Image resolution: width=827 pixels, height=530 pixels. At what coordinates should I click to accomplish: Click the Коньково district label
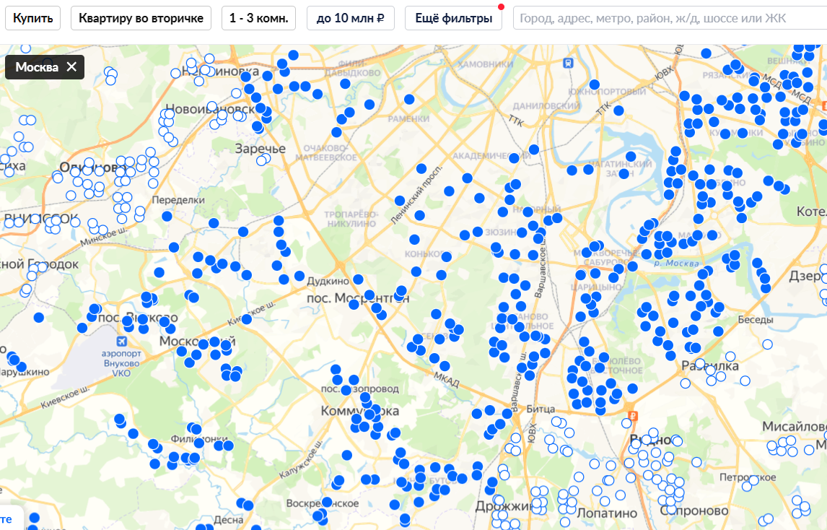[x=424, y=254]
